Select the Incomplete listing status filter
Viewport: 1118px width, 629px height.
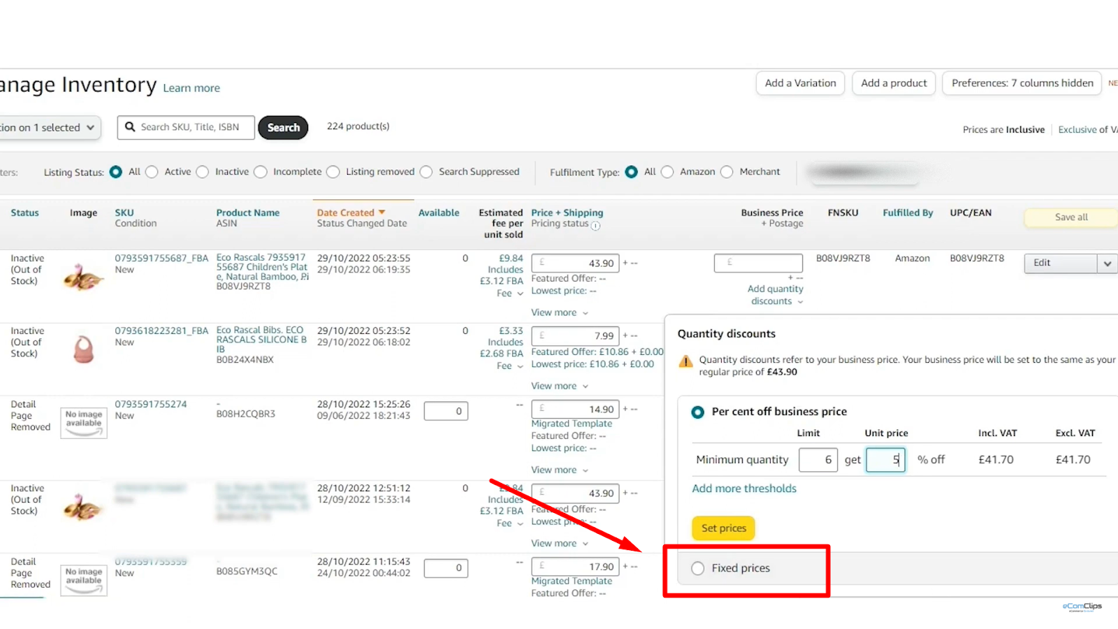coord(261,172)
